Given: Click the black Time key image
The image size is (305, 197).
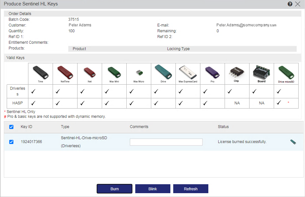Looking at the screenshot, I should pyautogui.click(x=41, y=72).
